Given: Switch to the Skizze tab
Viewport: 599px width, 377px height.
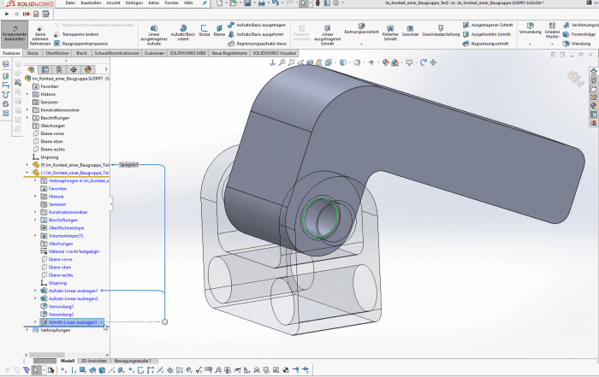Looking at the screenshot, I should 33,53.
